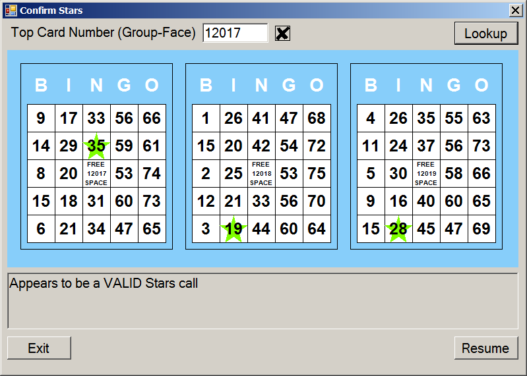
Task: Click the FREE 12018 SPACE cell
Action: click(261, 173)
